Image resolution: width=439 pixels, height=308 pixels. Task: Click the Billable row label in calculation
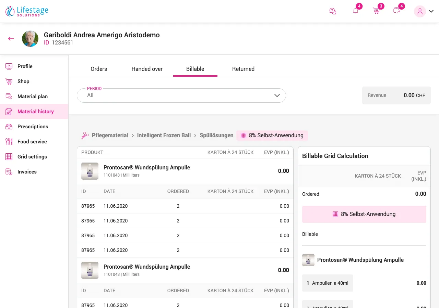tap(310, 234)
